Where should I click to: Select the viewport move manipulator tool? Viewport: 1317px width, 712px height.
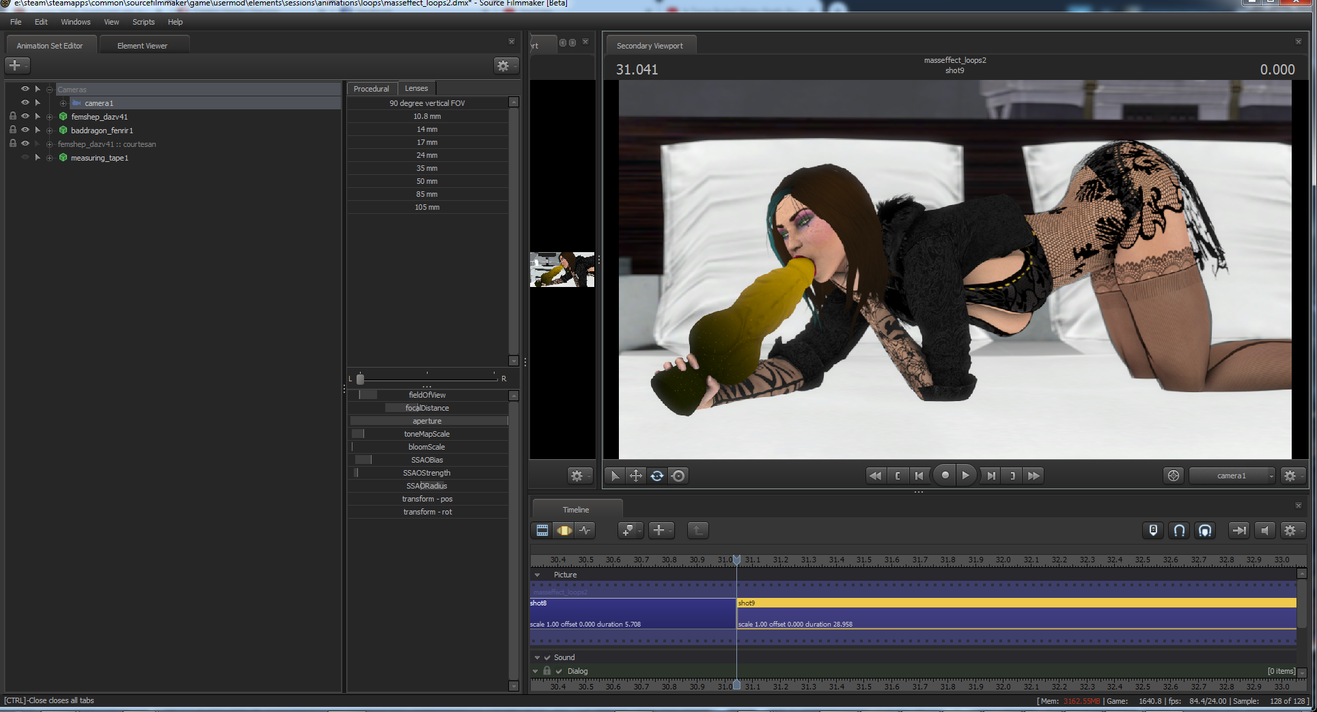point(636,476)
